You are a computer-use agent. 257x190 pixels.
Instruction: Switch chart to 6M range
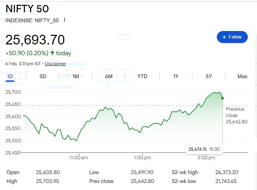109,76
